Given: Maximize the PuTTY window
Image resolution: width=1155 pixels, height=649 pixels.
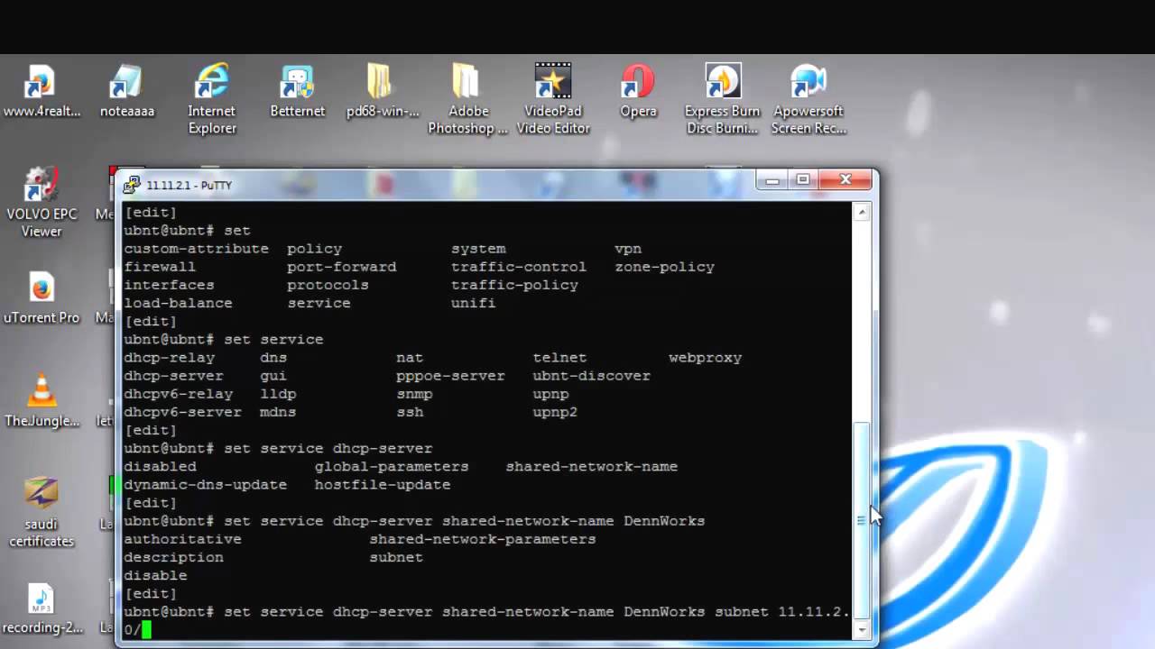Looking at the screenshot, I should [802, 180].
